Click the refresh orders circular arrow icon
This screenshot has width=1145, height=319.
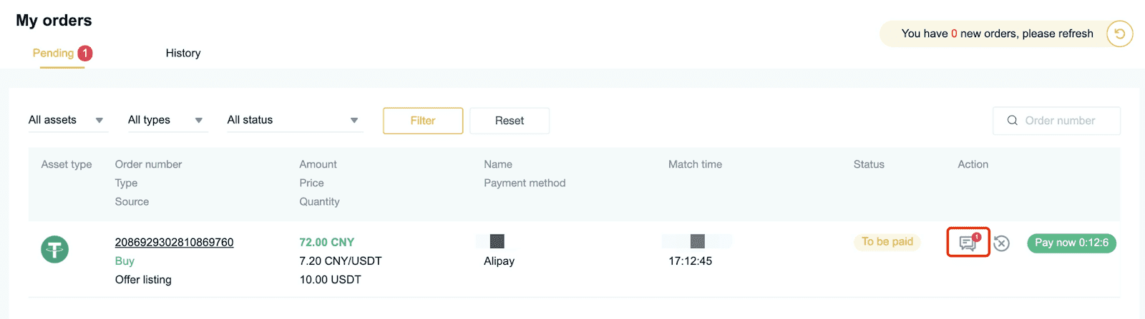click(x=1120, y=34)
